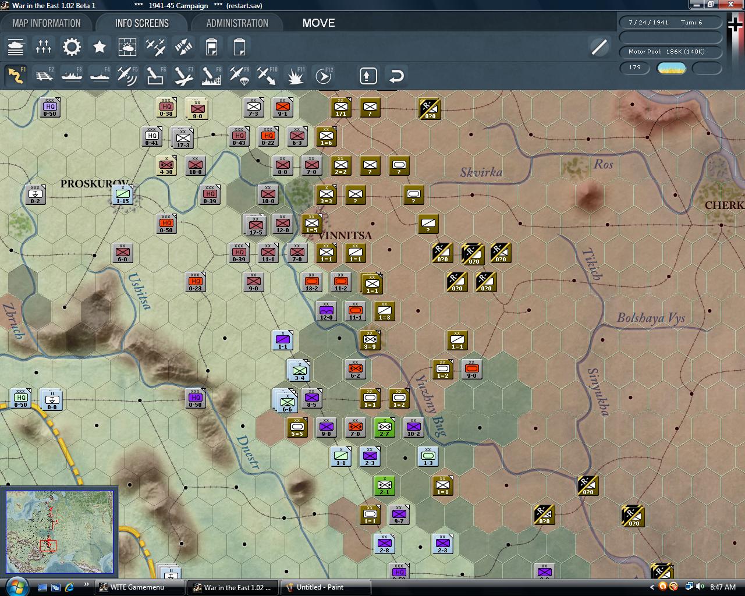Select the F7 bomb airfield mode
Screen dimensions: 745x596
(183, 76)
